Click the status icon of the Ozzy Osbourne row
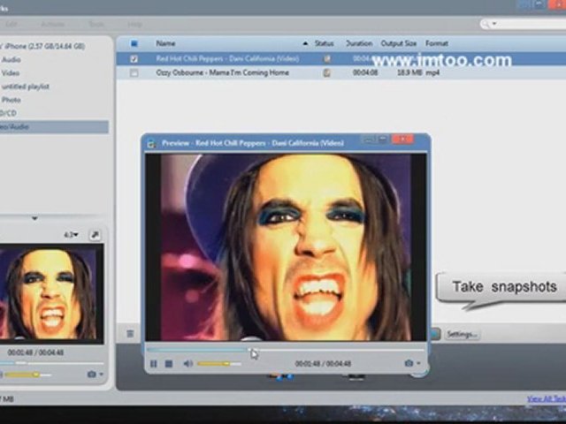This screenshot has width=566, height=424. (x=326, y=72)
